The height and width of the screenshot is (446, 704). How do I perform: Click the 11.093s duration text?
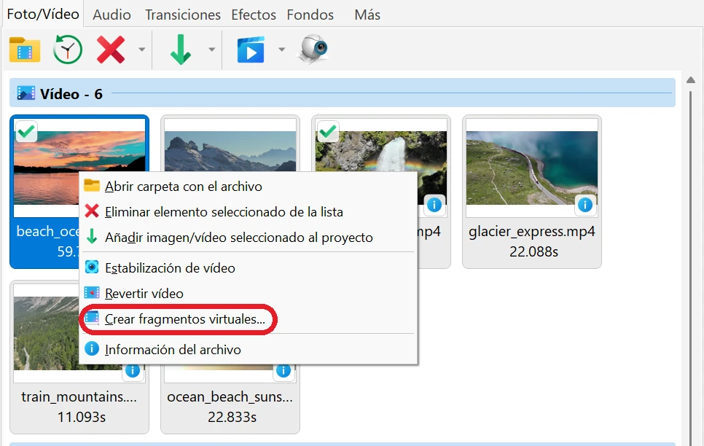pos(82,418)
